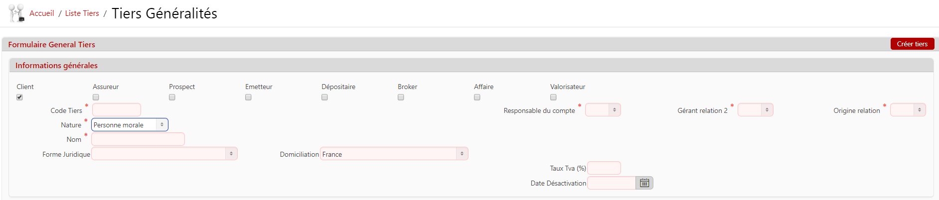
Task: Toggle the Broker checkbox
Action: click(x=401, y=97)
